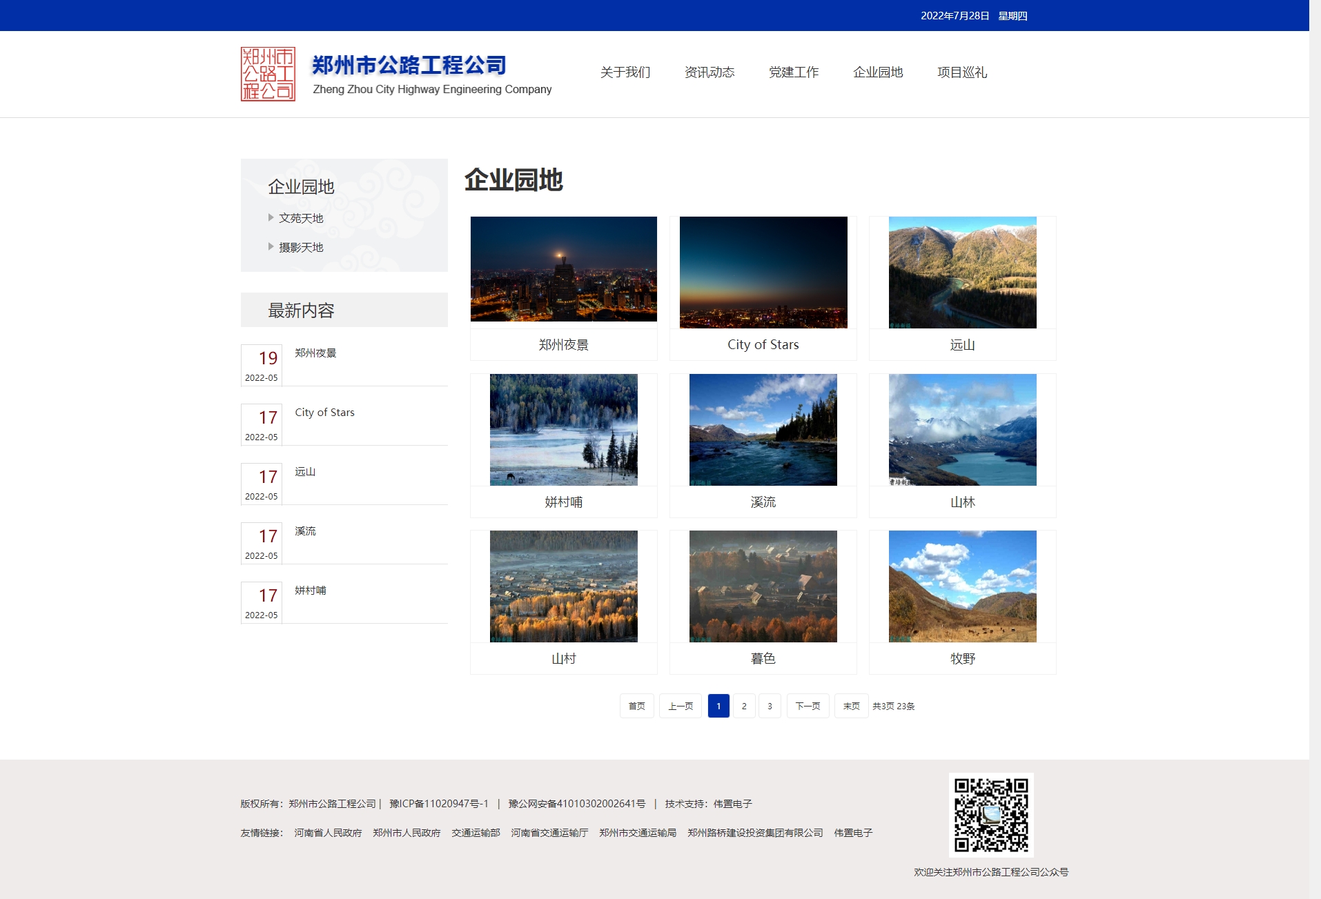Click the 末页 last page button
This screenshot has width=1321, height=899.
[851, 705]
